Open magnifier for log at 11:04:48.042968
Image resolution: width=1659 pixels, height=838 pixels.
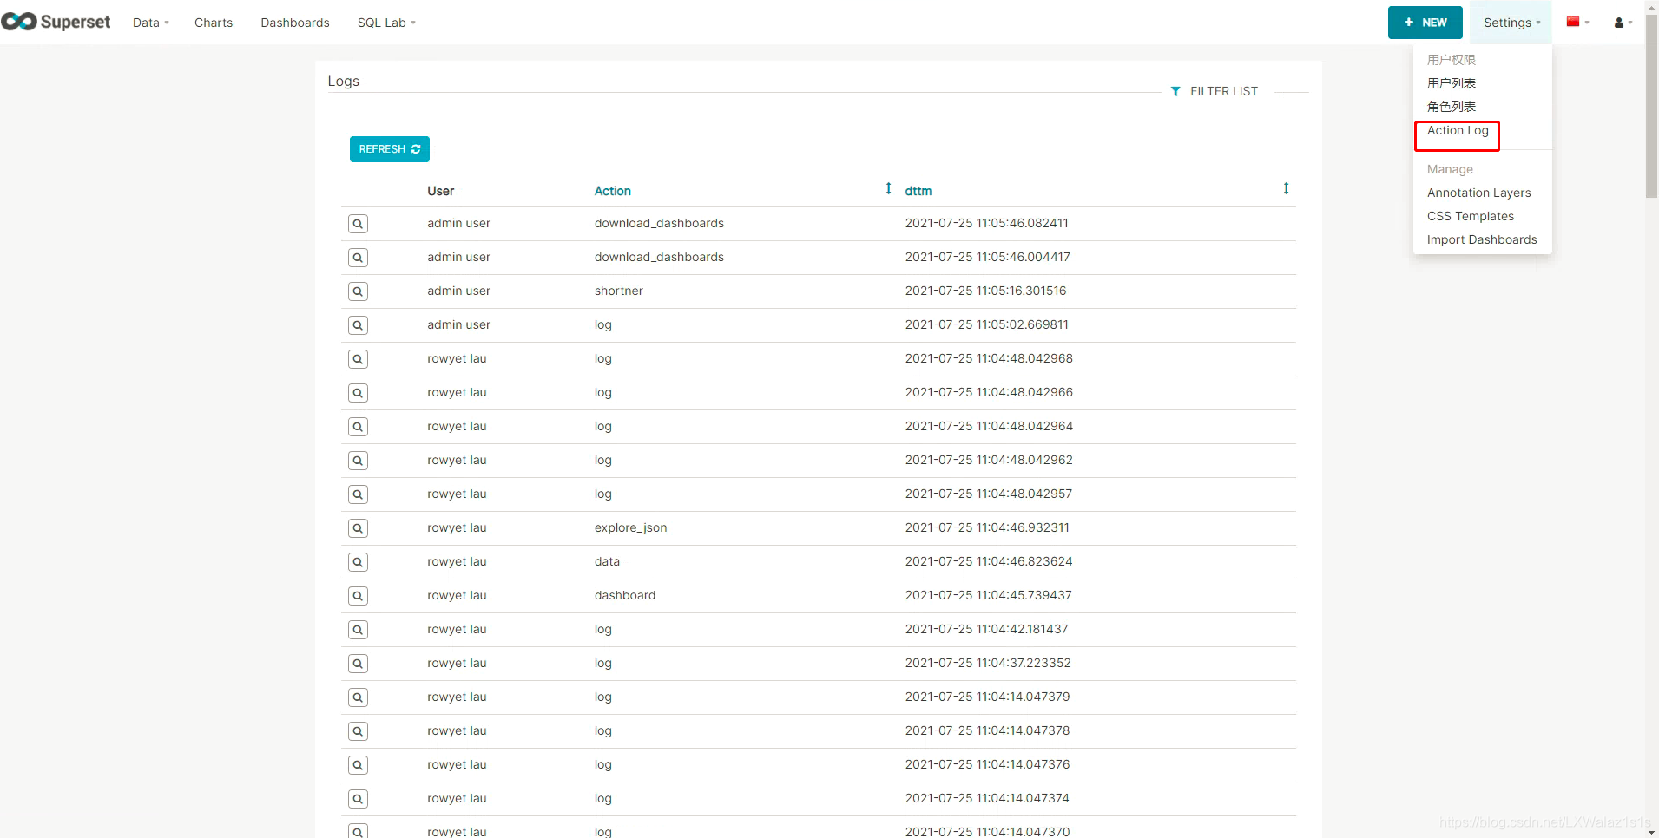(x=358, y=359)
